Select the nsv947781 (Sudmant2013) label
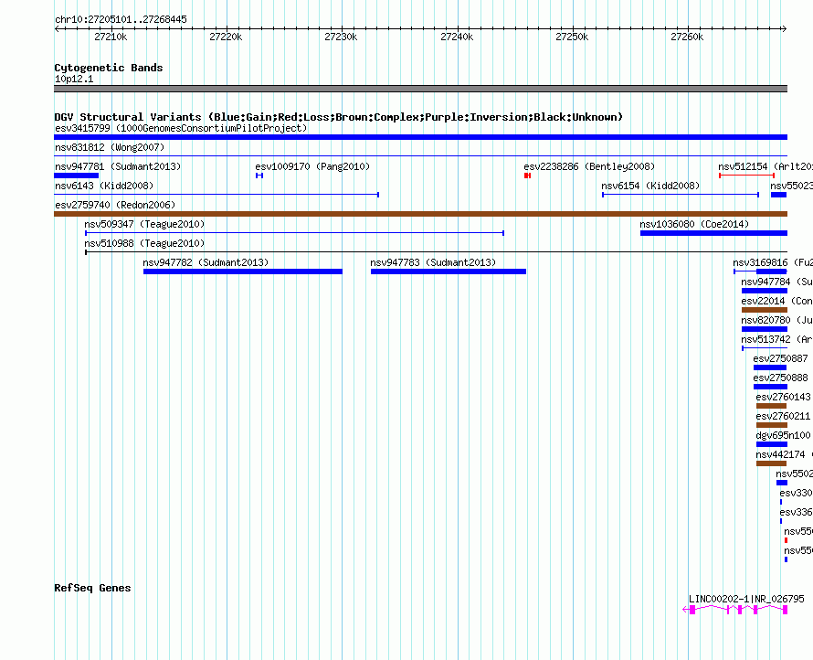Image resolution: width=813 pixels, height=660 pixels. 118,166
